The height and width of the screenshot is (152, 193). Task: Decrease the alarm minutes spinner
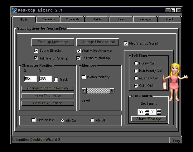159,113
